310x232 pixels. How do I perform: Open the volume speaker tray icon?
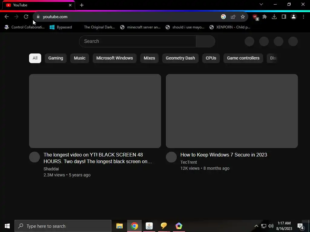271,226
